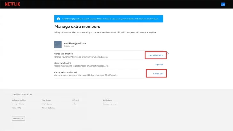Image resolution: width=233 pixels, height=131 pixels.
Task: Open the profile avatar menu
Action: 223,4
